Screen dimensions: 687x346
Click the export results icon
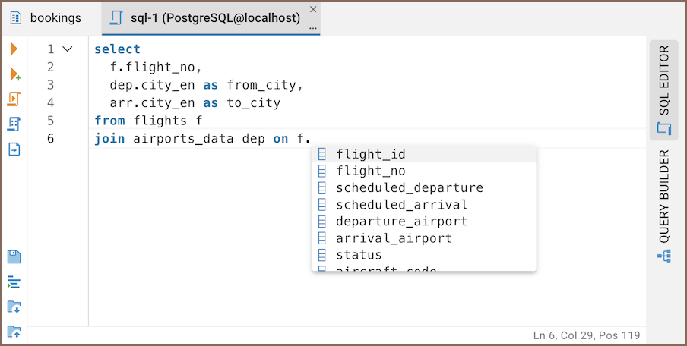tap(14, 149)
